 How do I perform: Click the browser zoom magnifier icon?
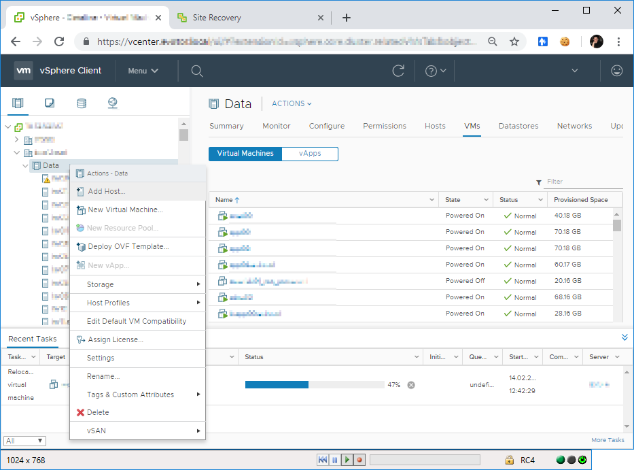click(493, 41)
